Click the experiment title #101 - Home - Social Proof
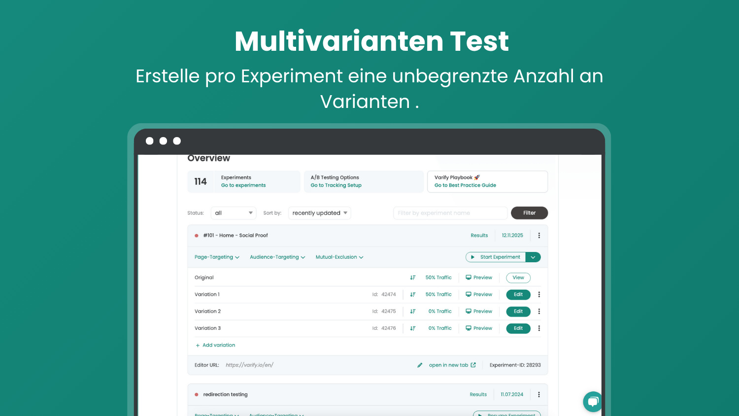The width and height of the screenshot is (739, 416). (235, 236)
